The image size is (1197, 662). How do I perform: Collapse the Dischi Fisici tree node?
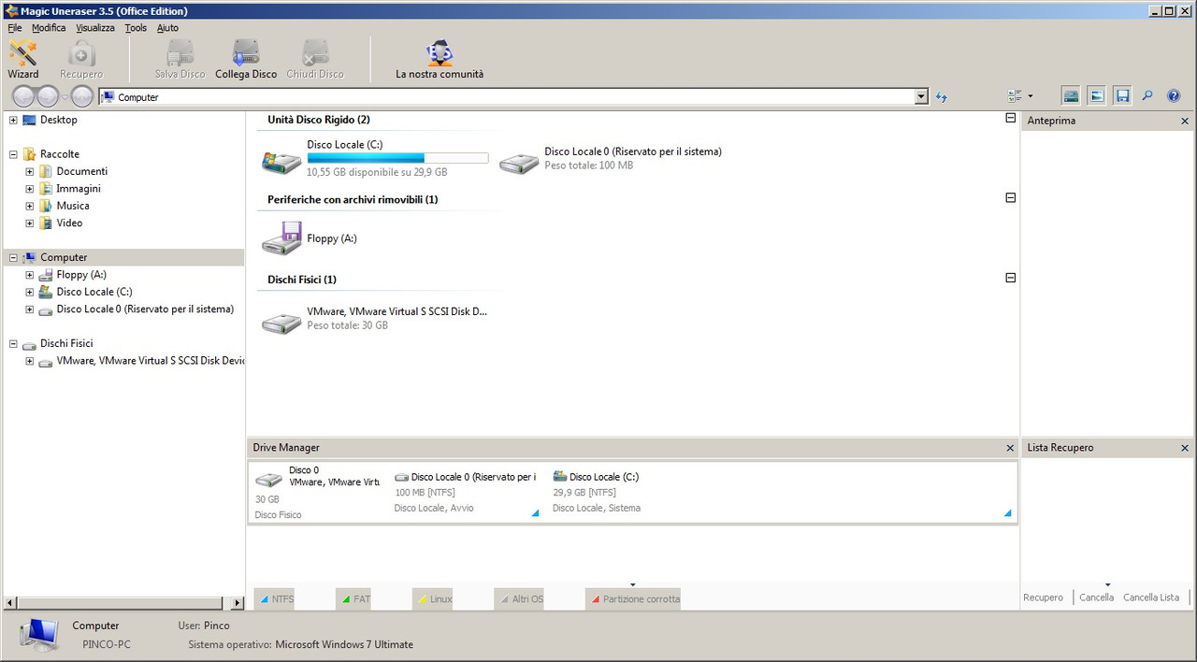tap(13, 344)
